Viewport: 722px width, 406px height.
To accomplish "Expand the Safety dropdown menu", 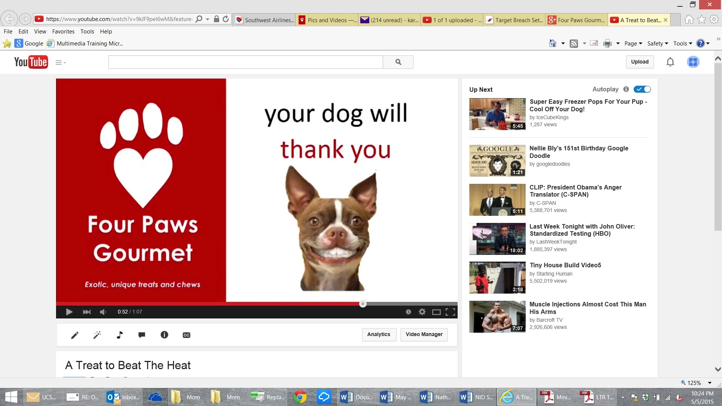I will (x=657, y=44).
